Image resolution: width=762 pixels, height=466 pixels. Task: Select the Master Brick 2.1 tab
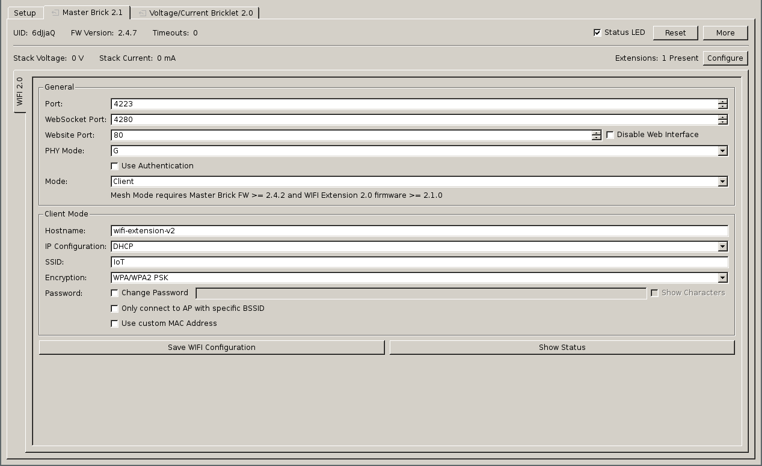point(87,12)
